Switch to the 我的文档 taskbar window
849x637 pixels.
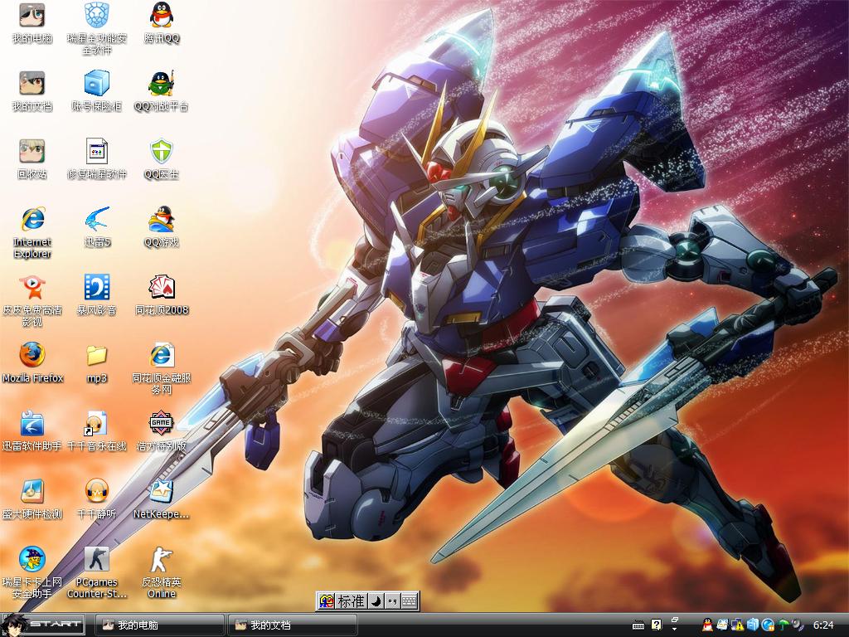(x=293, y=625)
